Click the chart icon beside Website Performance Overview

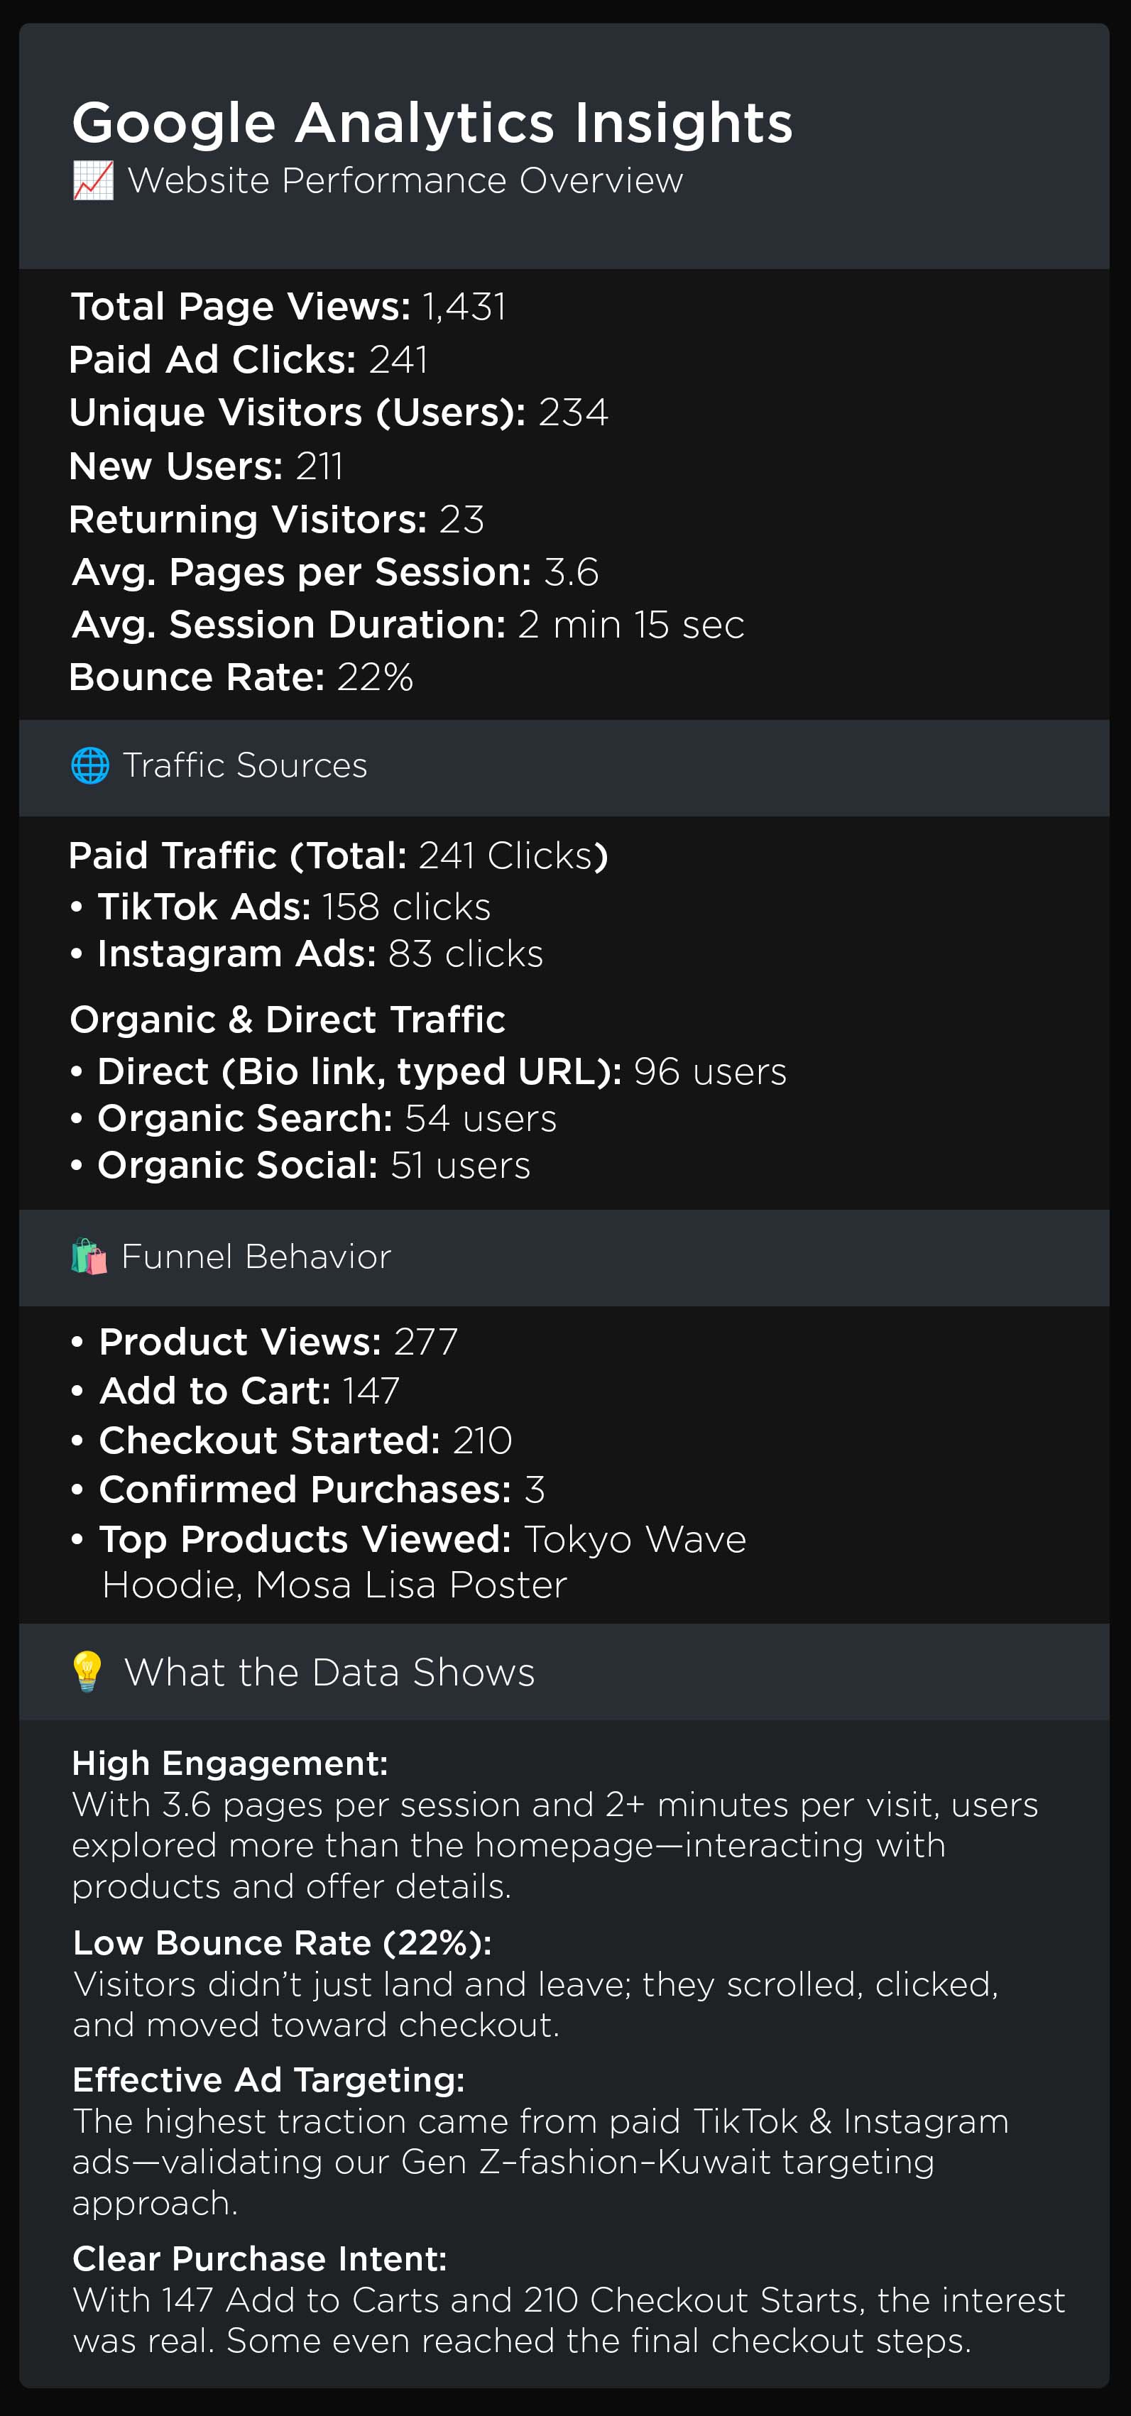point(93,180)
